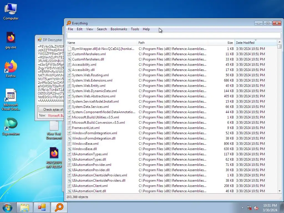The width and height of the screenshot is (284, 213).
Task: Open Windows Explorer from the taskbar
Action: 25,207
